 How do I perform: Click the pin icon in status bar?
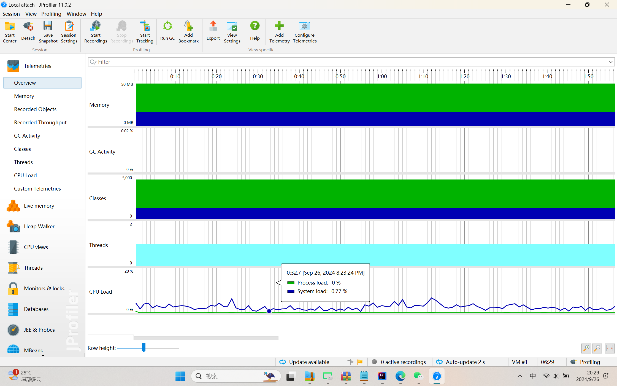click(350, 362)
